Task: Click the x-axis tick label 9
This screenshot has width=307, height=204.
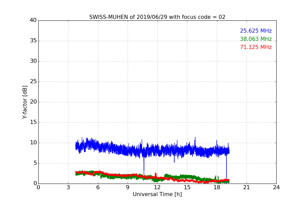Action: point(128,187)
